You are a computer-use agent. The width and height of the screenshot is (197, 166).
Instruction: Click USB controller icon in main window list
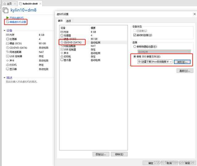7,56
